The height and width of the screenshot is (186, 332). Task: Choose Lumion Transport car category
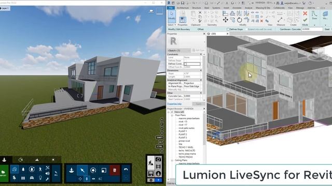pos(32,178)
